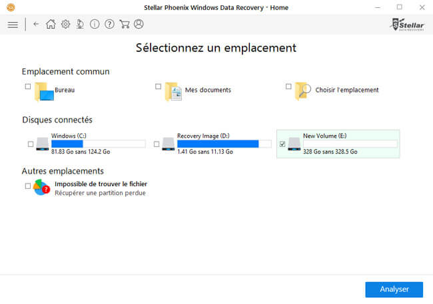433x304 pixels.
Task: Open the user account icon
Action: 139,24
